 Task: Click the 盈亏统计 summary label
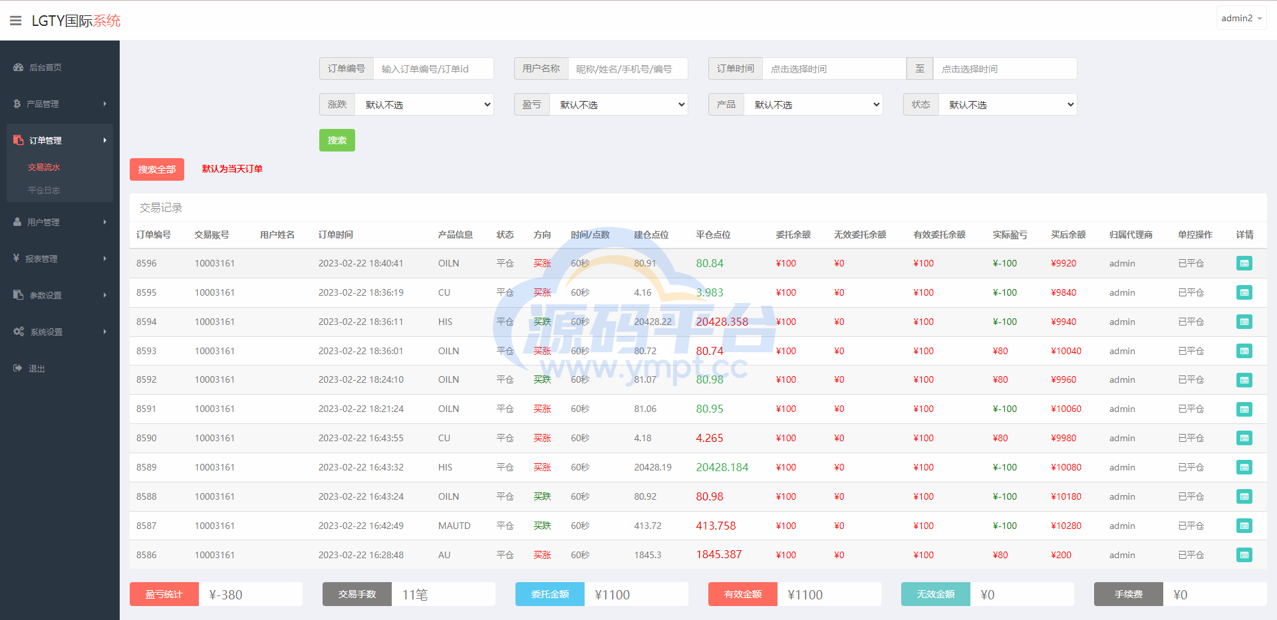pyautogui.click(x=164, y=594)
